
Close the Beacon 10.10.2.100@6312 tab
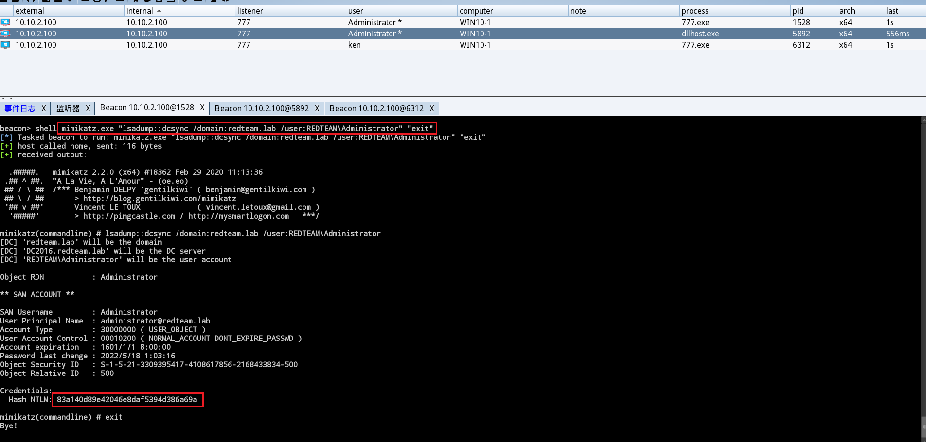pyautogui.click(x=432, y=108)
